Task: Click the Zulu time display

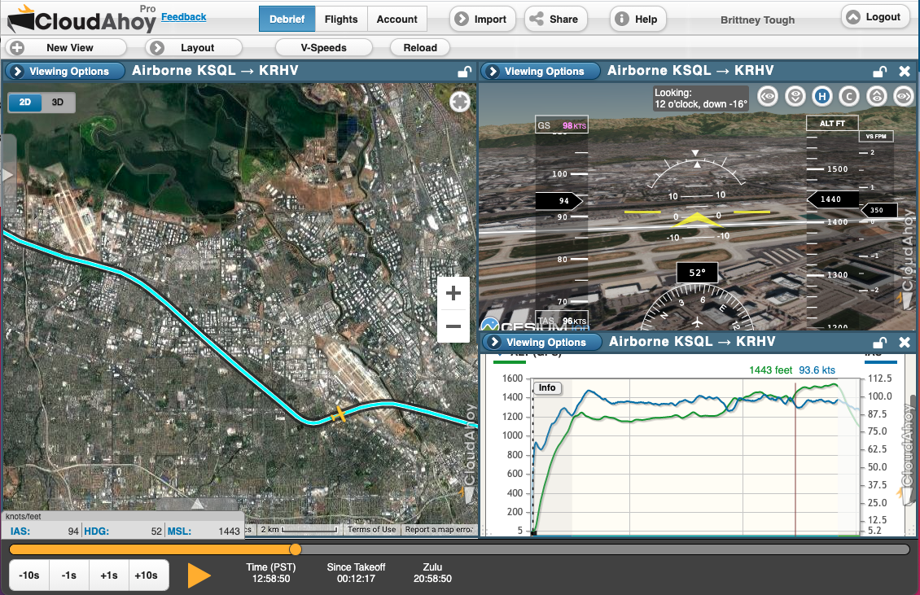Action: 432,573
